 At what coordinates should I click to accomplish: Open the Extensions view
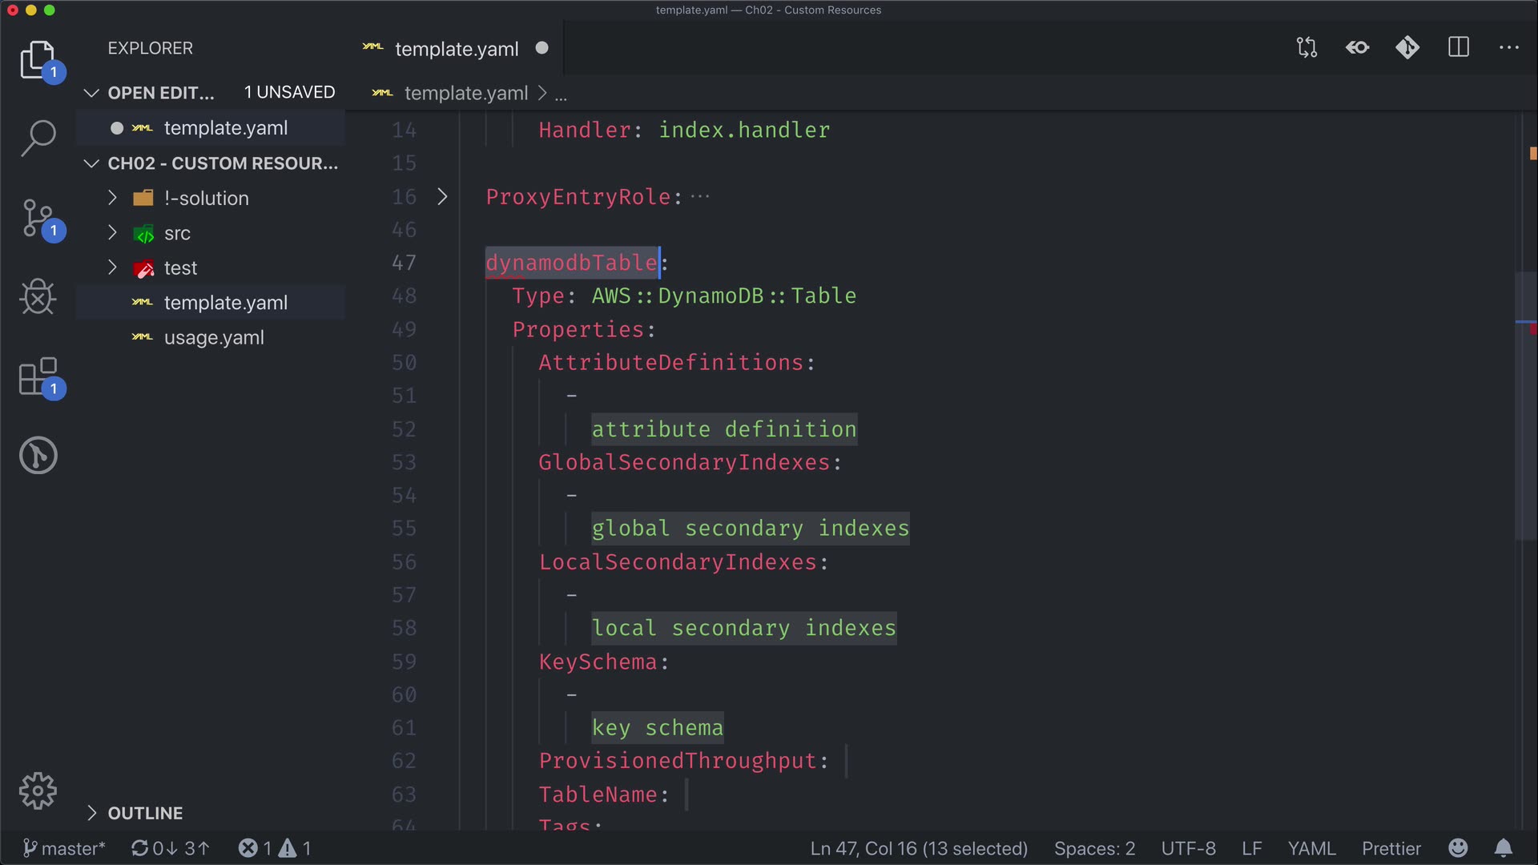[x=38, y=376]
